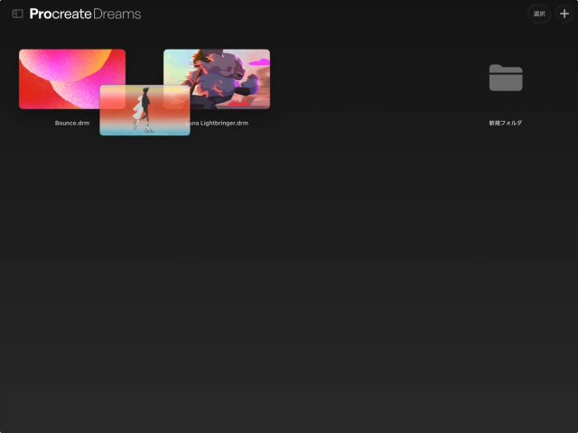Toggle the sidebar panel icon
The width and height of the screenshot is (578, 433).
coord(17,14)
